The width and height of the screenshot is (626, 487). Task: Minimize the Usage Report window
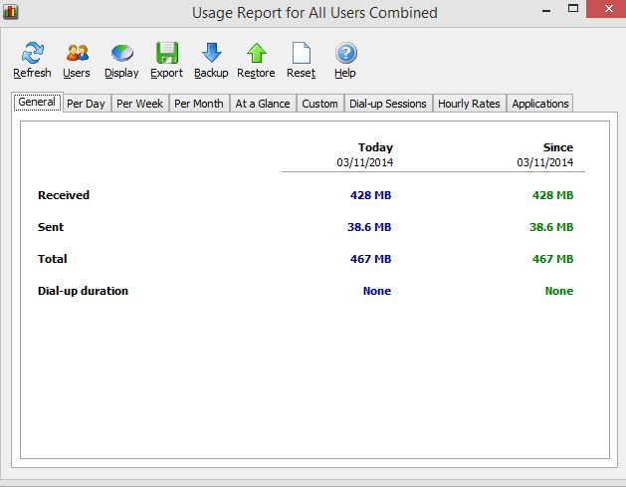[x=546, y=10]
